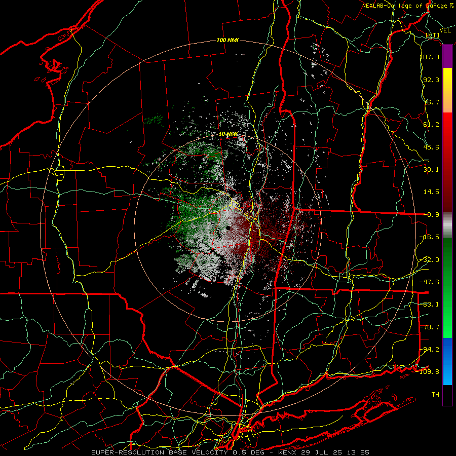Click the black radar site dot at center
Screen dimensions: 456x456
pyautogui.click(x=229, y=229)
